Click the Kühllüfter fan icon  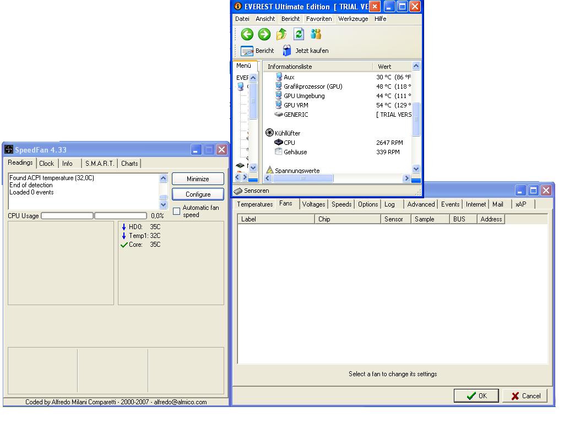pyautogui.click(x=269, y=133)
